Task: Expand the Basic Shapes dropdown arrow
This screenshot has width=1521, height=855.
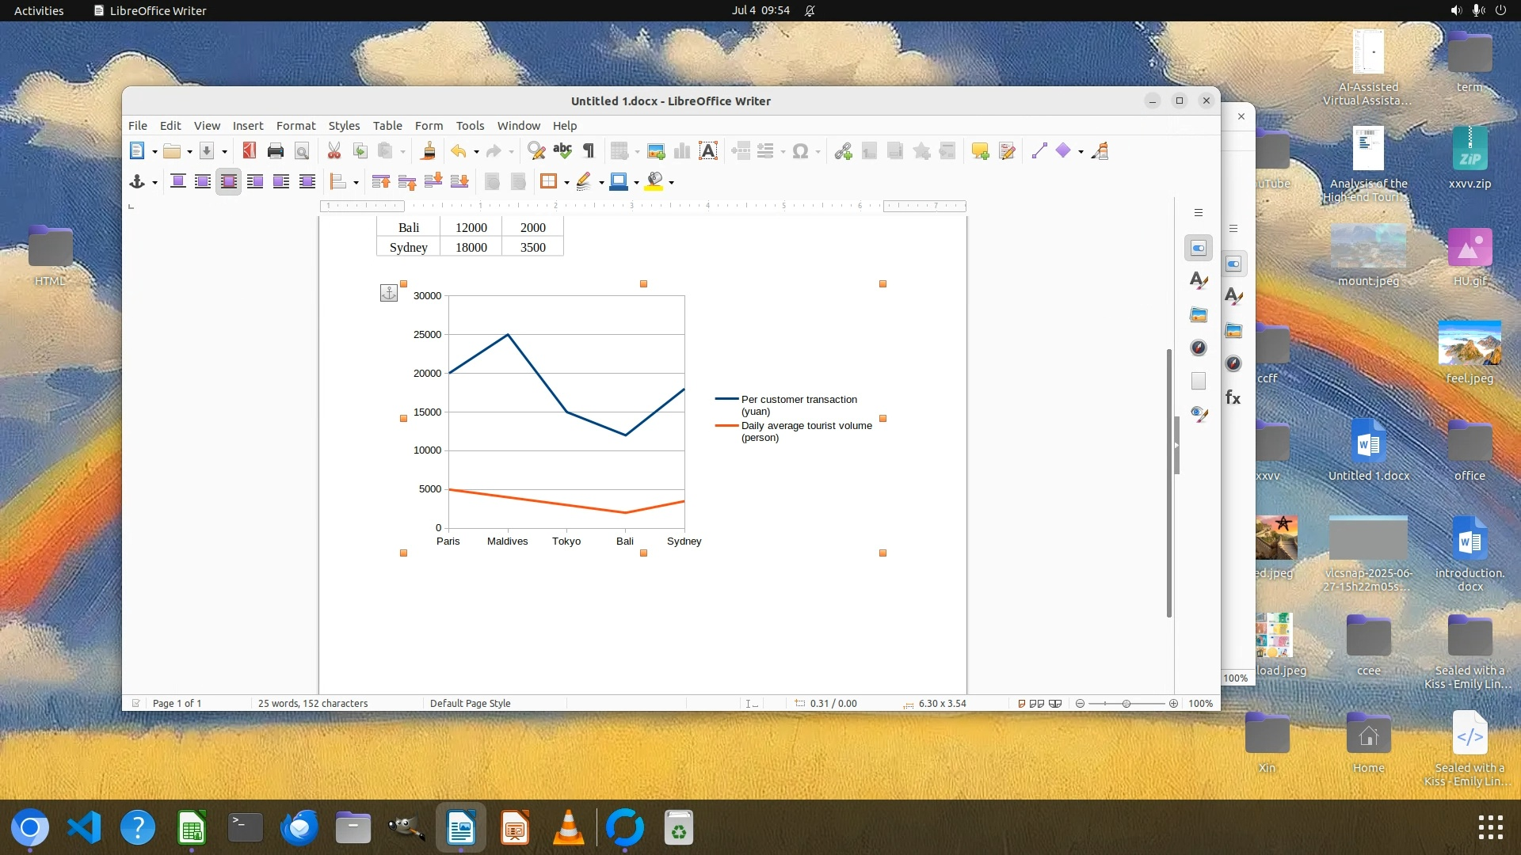Action: (x=1081, y=152)
